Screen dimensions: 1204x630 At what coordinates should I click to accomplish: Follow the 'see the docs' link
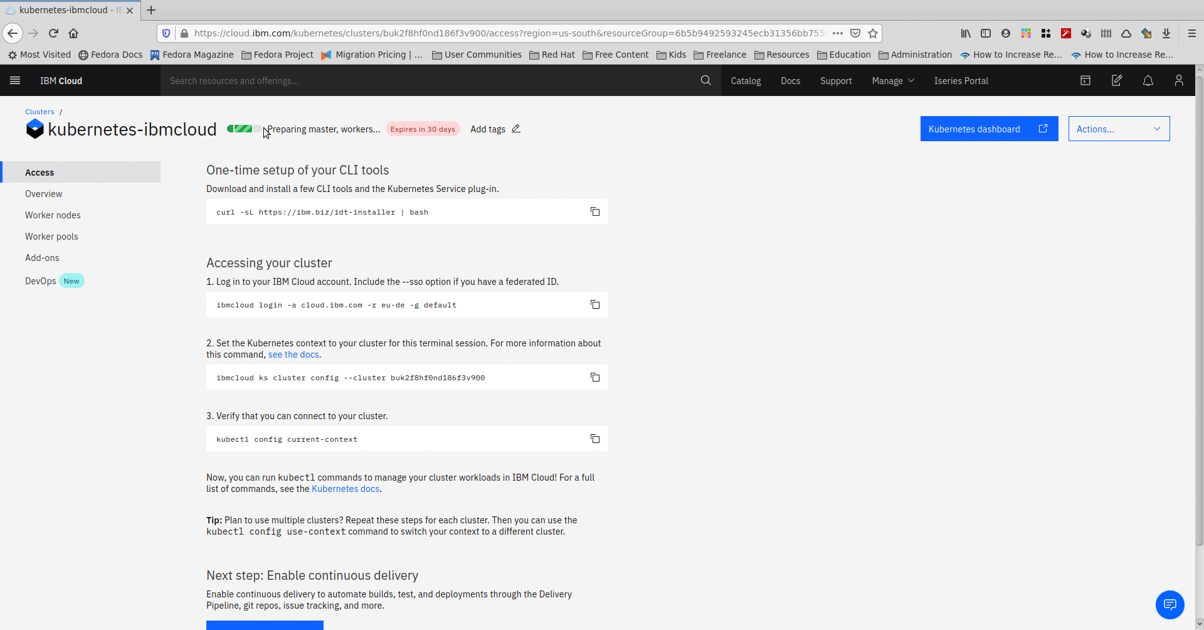click(293, 355)
